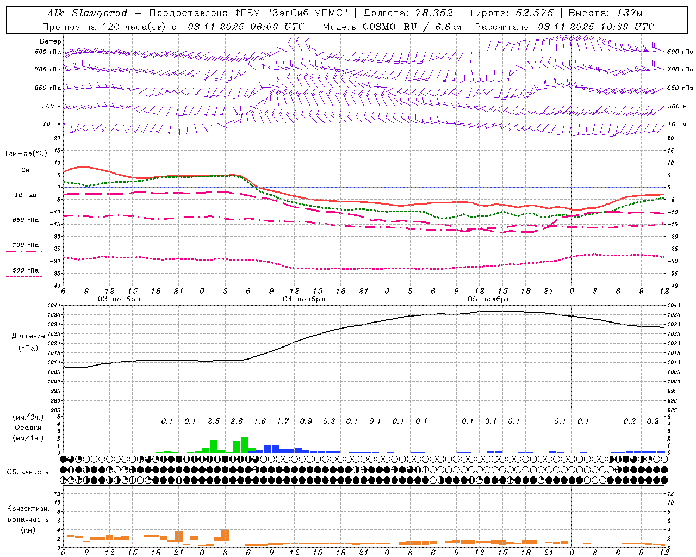Select the 1.6 precipitation total value

[x=260, y=421]
